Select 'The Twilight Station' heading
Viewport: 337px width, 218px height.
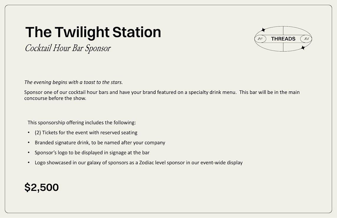pyautogui.click(x=93, y=32)
